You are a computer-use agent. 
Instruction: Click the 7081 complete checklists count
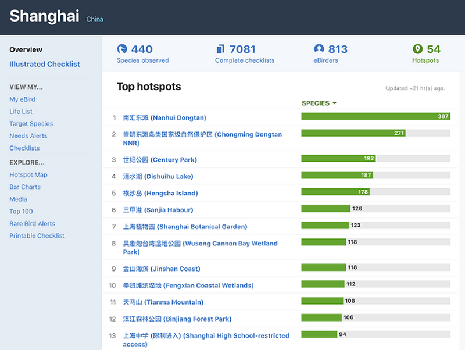pyautogui.click(x=242, y=49)
